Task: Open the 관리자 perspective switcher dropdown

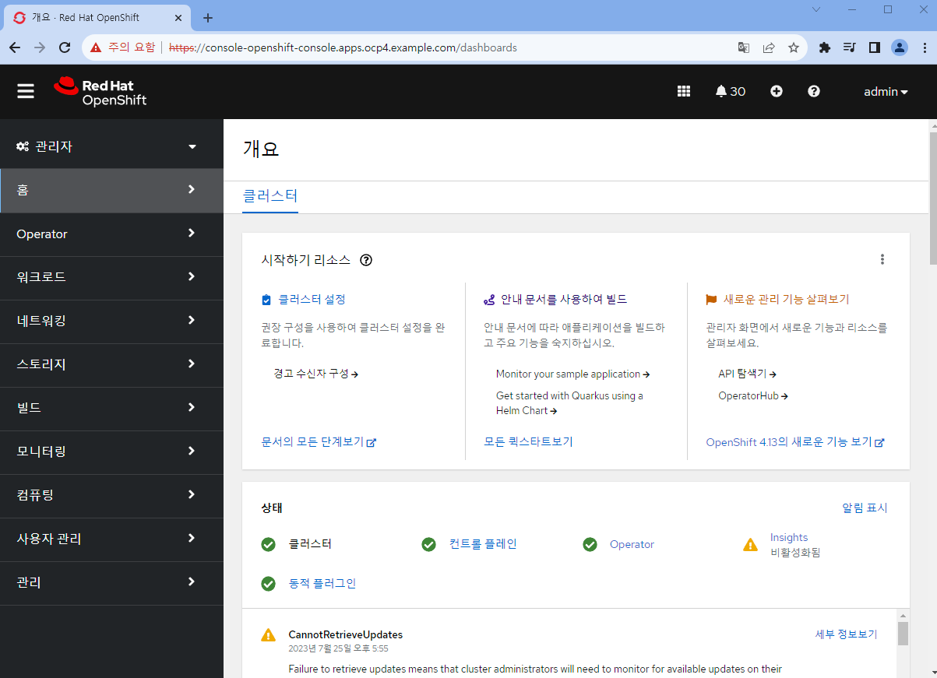Action: [x=111, y=146]
